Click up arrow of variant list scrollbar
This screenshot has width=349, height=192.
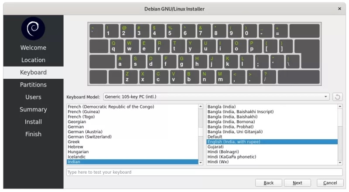click(340, 107)
